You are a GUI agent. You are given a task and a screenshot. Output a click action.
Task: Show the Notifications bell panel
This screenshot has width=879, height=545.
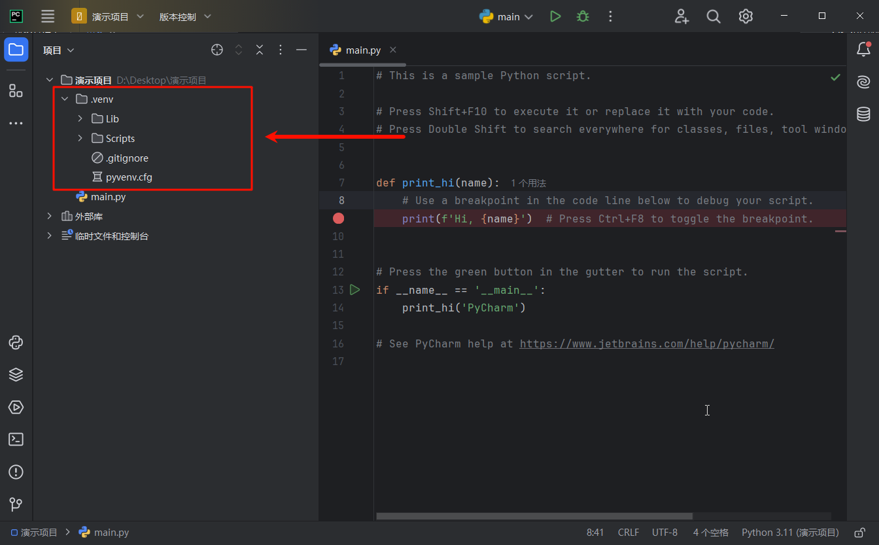pyautogui.click(x=863, y=49)
